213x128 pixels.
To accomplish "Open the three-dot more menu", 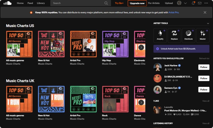I will [206, 3].
